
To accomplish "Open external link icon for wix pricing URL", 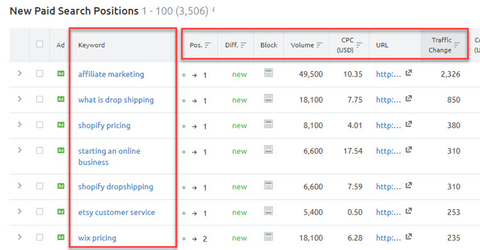I will point(409,237).
